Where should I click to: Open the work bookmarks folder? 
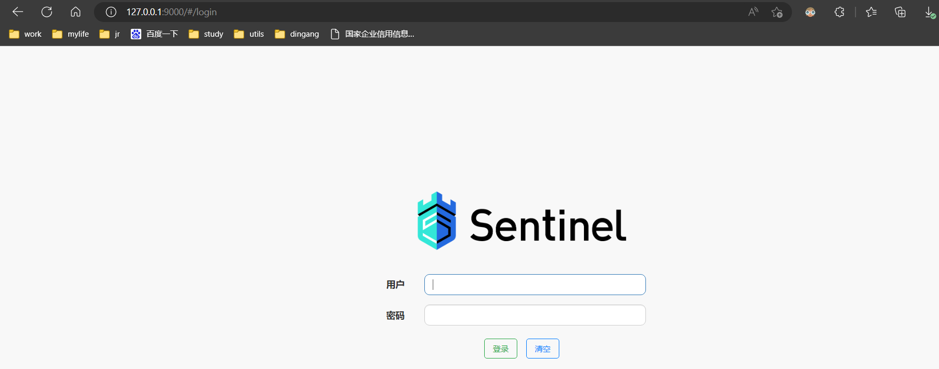point(26,34)
